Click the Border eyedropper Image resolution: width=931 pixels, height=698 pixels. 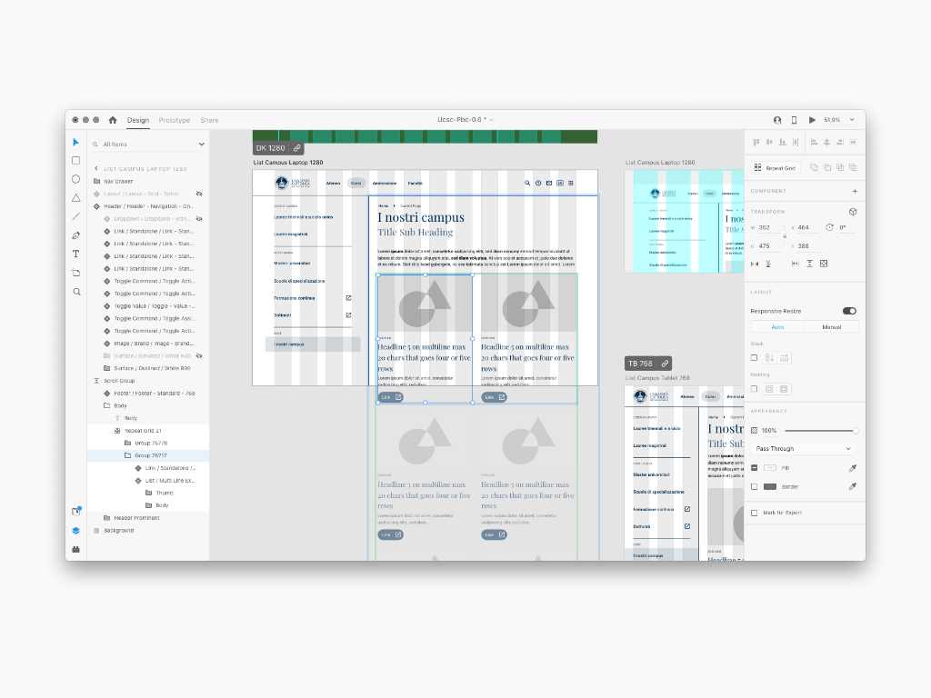coord(853,487)
